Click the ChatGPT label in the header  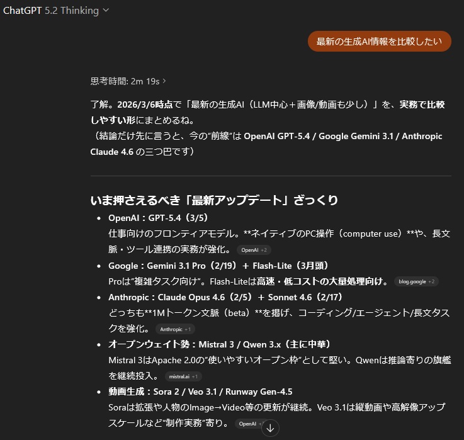pyautogui.click(x=22, y=10)
